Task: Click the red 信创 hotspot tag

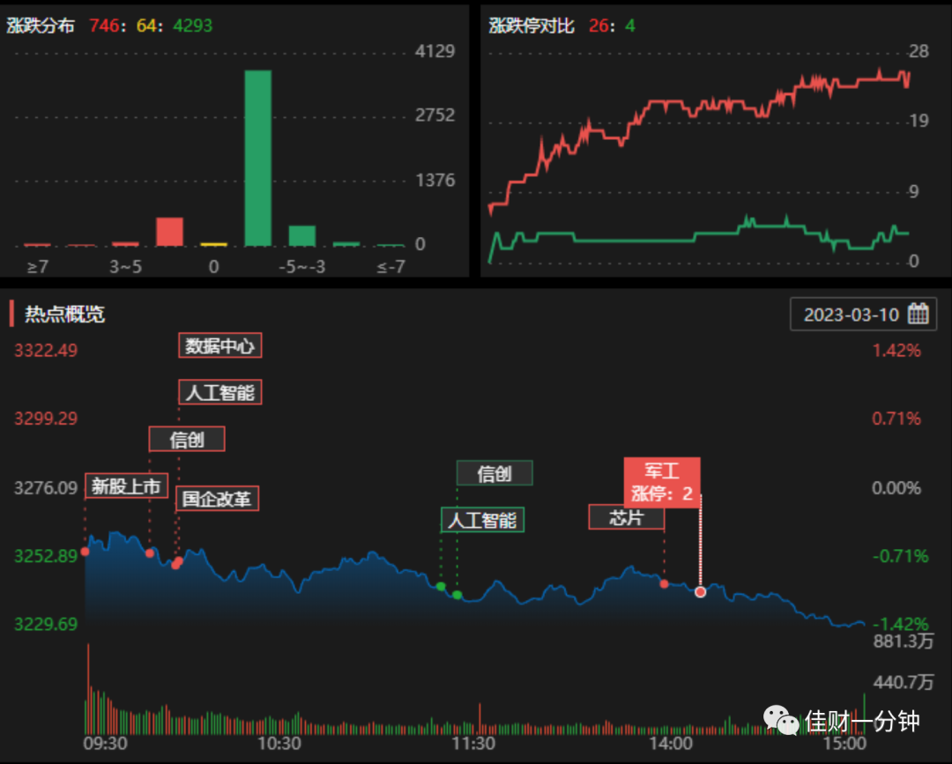Action: pos(187,439)
